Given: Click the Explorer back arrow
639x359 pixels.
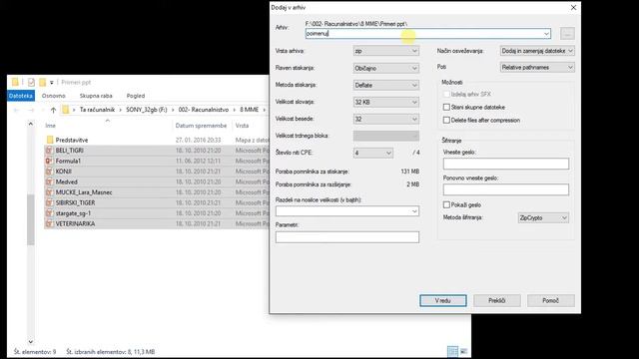Looking at the screenshot, I should point(17,110).
